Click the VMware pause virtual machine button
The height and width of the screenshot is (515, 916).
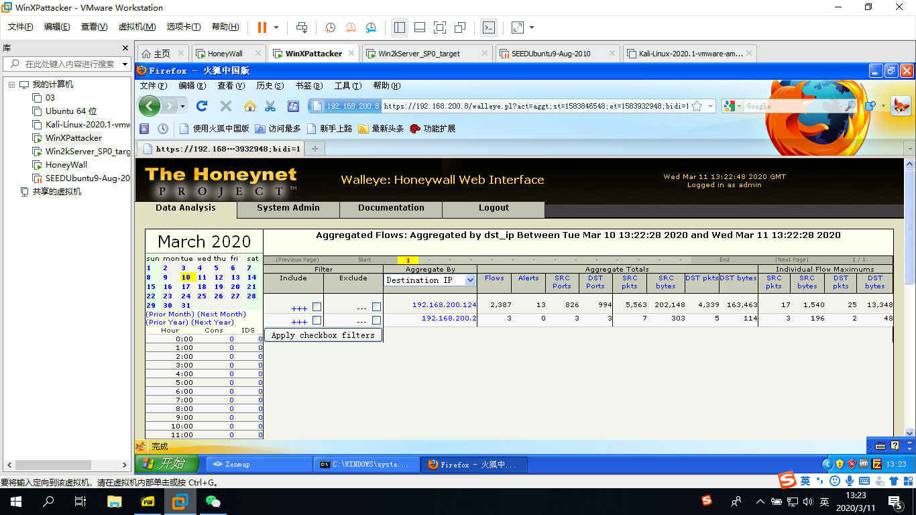point(262,27)
